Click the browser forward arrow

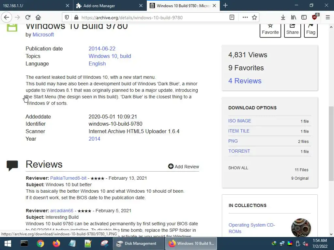coord(17,18)
